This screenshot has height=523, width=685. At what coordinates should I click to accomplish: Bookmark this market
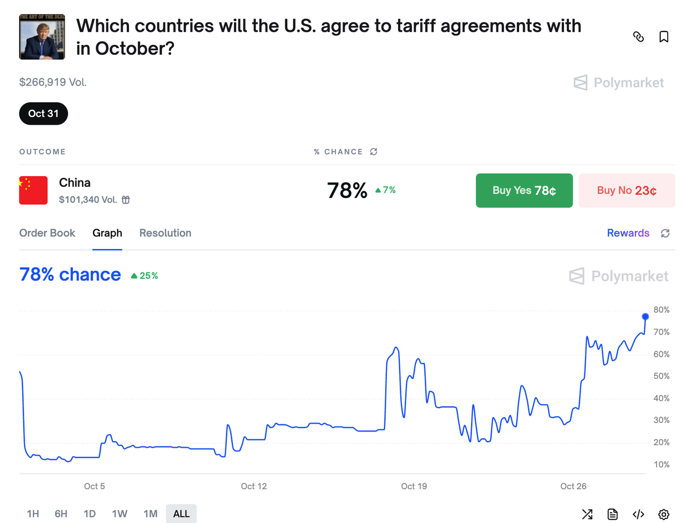point(664,37)
